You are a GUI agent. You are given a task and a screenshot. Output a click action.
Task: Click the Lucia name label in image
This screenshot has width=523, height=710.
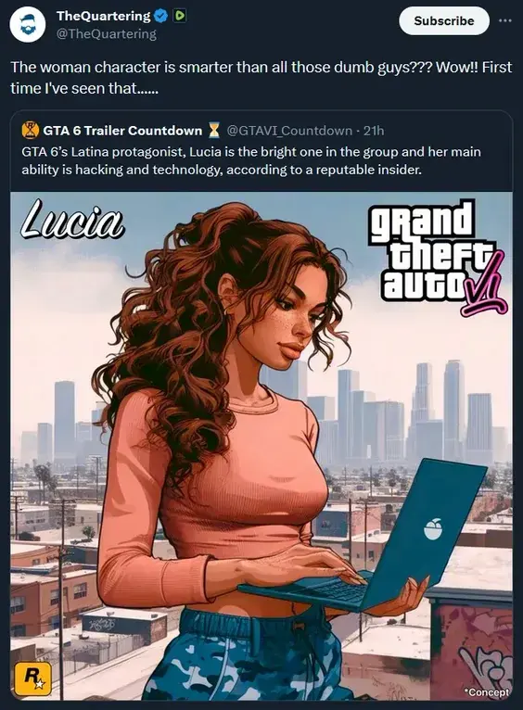click(x=72, y=220)
